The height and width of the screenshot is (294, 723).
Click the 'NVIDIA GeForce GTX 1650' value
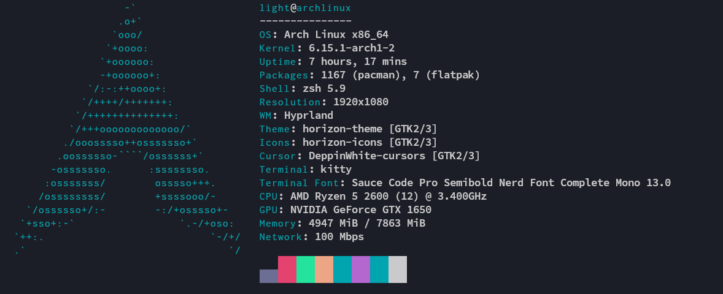click(x=361, y=210)
